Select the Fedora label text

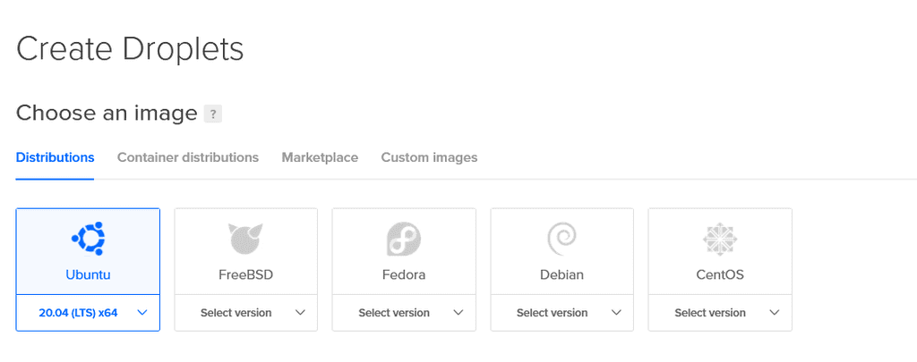pyautogui.click(x=404, y=274)
